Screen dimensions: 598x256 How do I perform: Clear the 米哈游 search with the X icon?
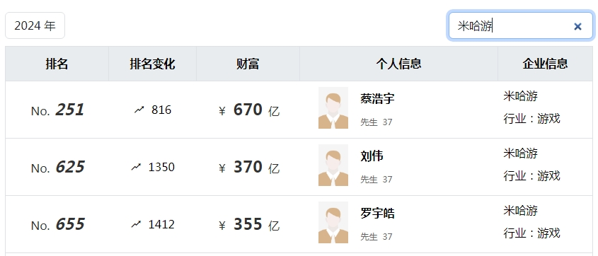point(577,26)
